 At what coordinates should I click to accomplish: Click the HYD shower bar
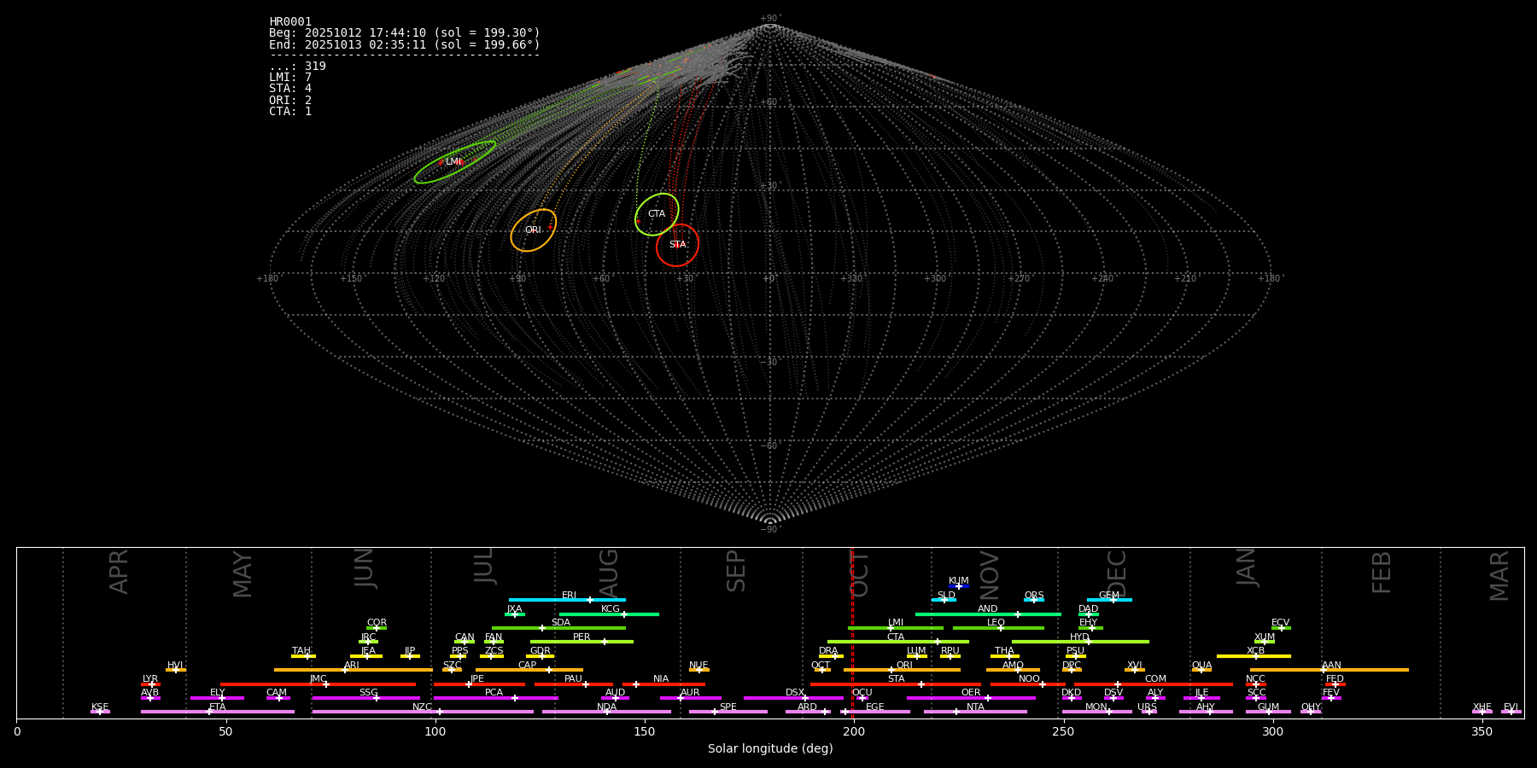pyautogui.click(x=1080, y=642)
